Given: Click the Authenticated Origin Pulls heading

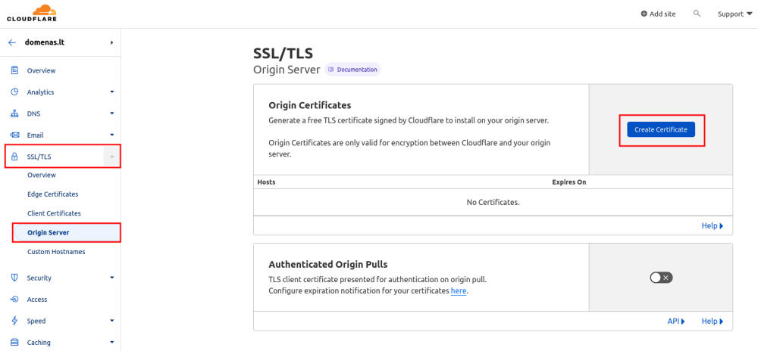Looking at the screenshot, I should 327,264.
